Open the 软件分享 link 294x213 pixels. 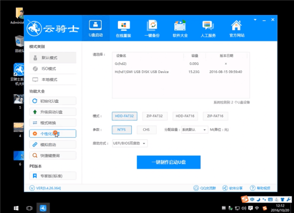click(x=232, y=188)
